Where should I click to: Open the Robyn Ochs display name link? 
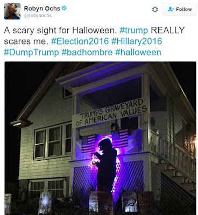click(x=42, y=9)
